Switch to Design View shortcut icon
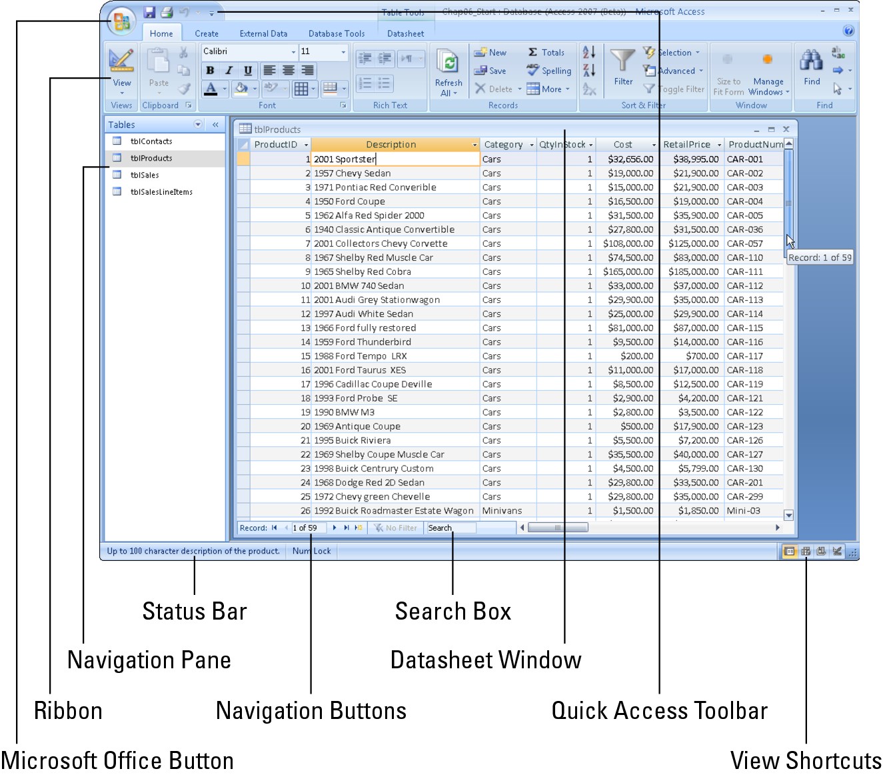883x775 pixels. [838, 552]
